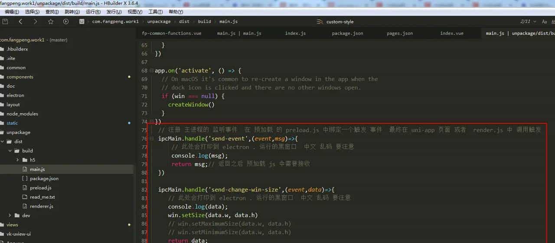The height and width of the screenshot is (243, 555).
Task: Expand the h5 folder chevron
Action: (17, 160)
